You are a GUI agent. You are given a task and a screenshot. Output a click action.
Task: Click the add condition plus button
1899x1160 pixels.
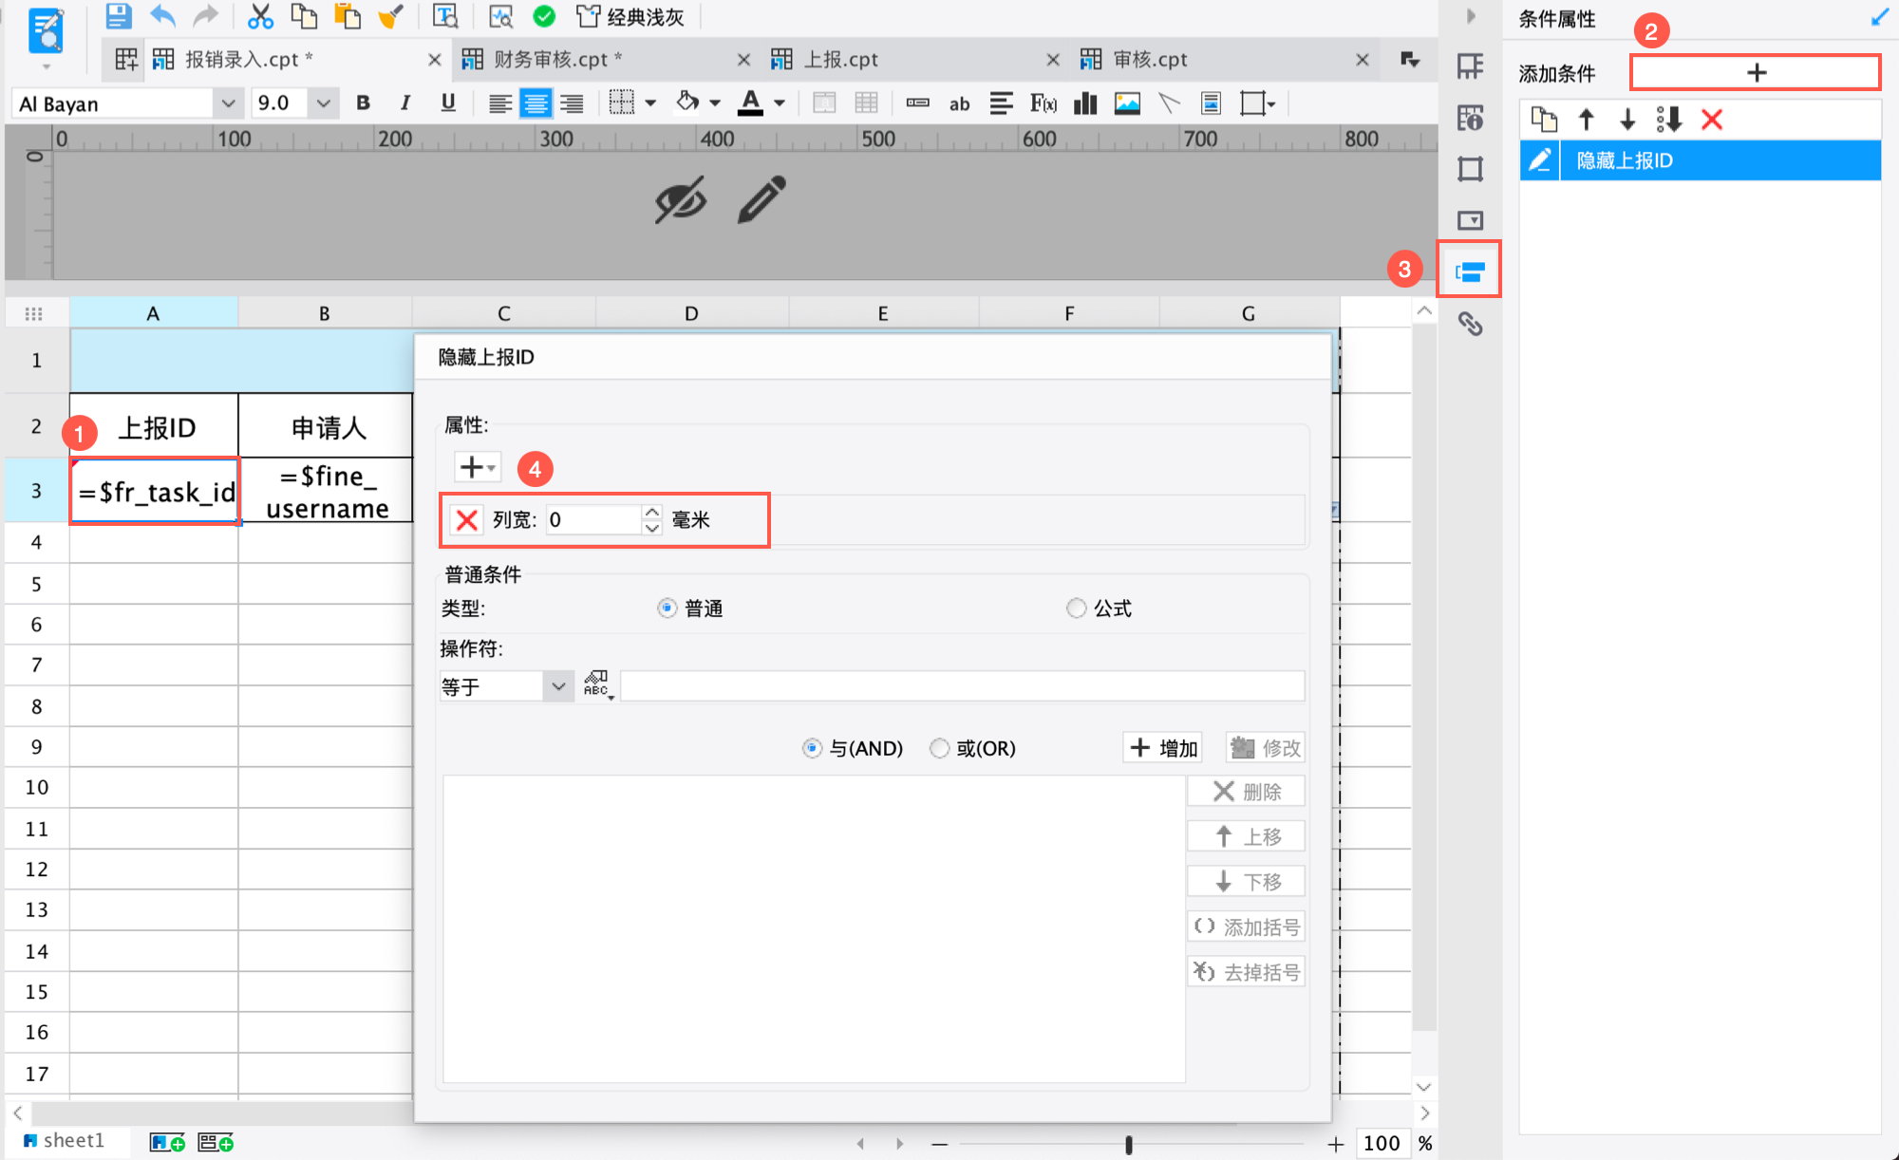tap(1755, 73)
